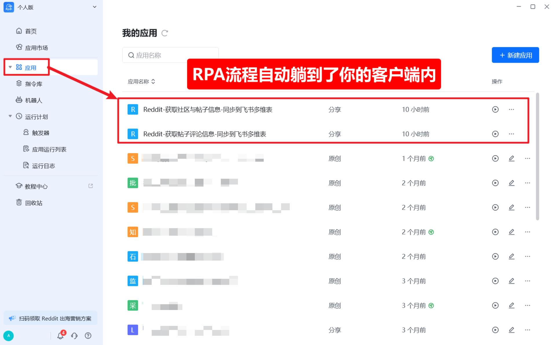Click the green published badge on 采 row

click(x=431, y=305)
